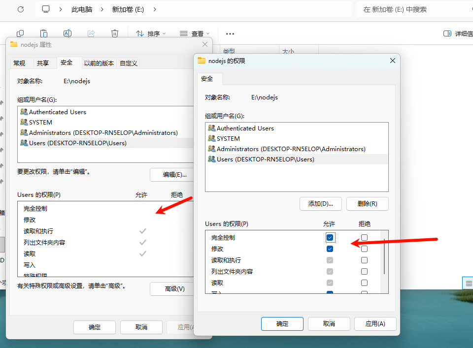Open the 查看 view dropdown
Screen dimensions: 473x348
195,33
